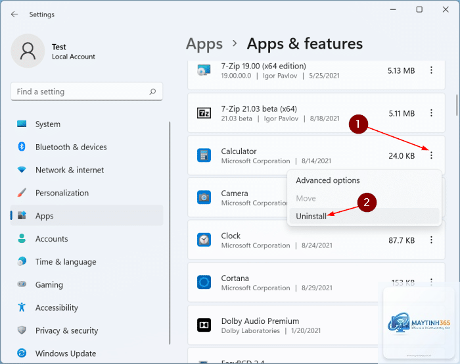Open more options for Cortana
Image resolution: width=460 pixels, height=364 pixels.
431,282
